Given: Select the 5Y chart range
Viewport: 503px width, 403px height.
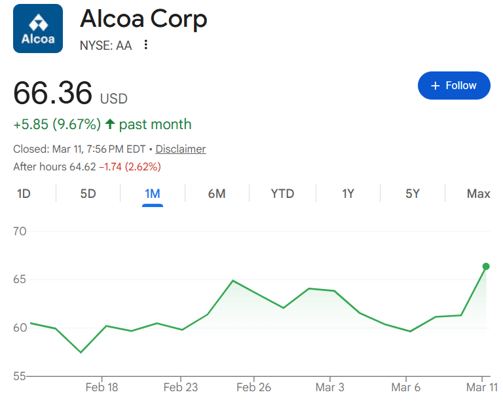Looking at the screenshot, I should (x=413, y=193).
